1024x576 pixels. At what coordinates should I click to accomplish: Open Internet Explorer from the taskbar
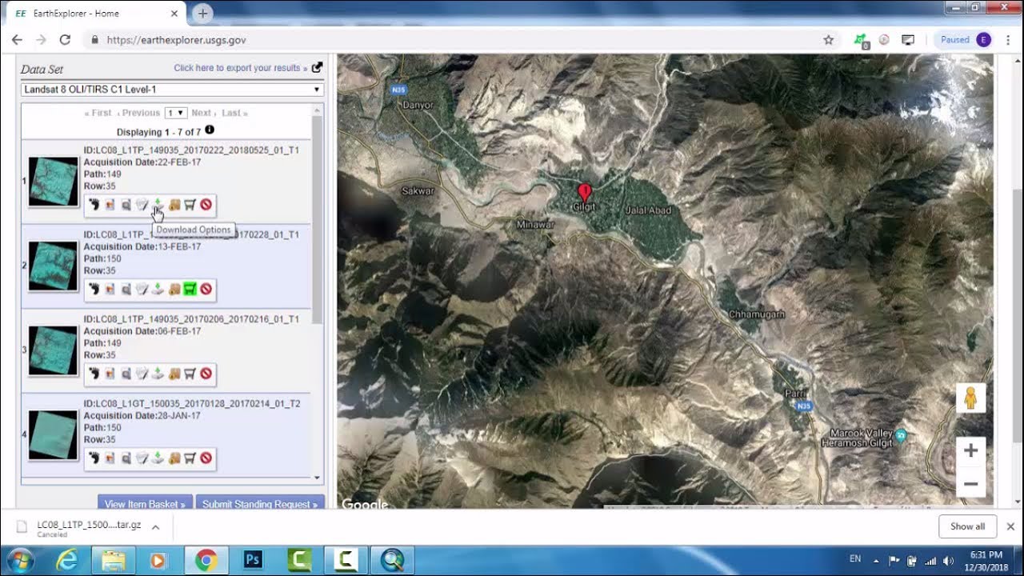(x=67, y=560)
